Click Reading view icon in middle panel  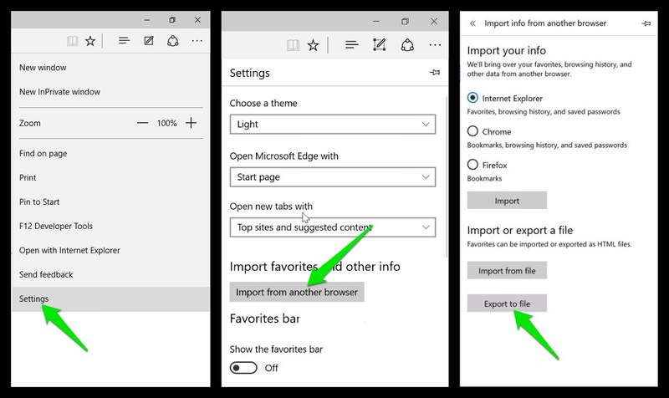coord(293,45)
